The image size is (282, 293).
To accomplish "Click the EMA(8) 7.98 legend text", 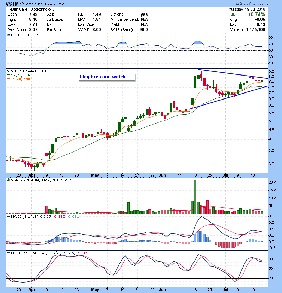I will pos(20,79).
